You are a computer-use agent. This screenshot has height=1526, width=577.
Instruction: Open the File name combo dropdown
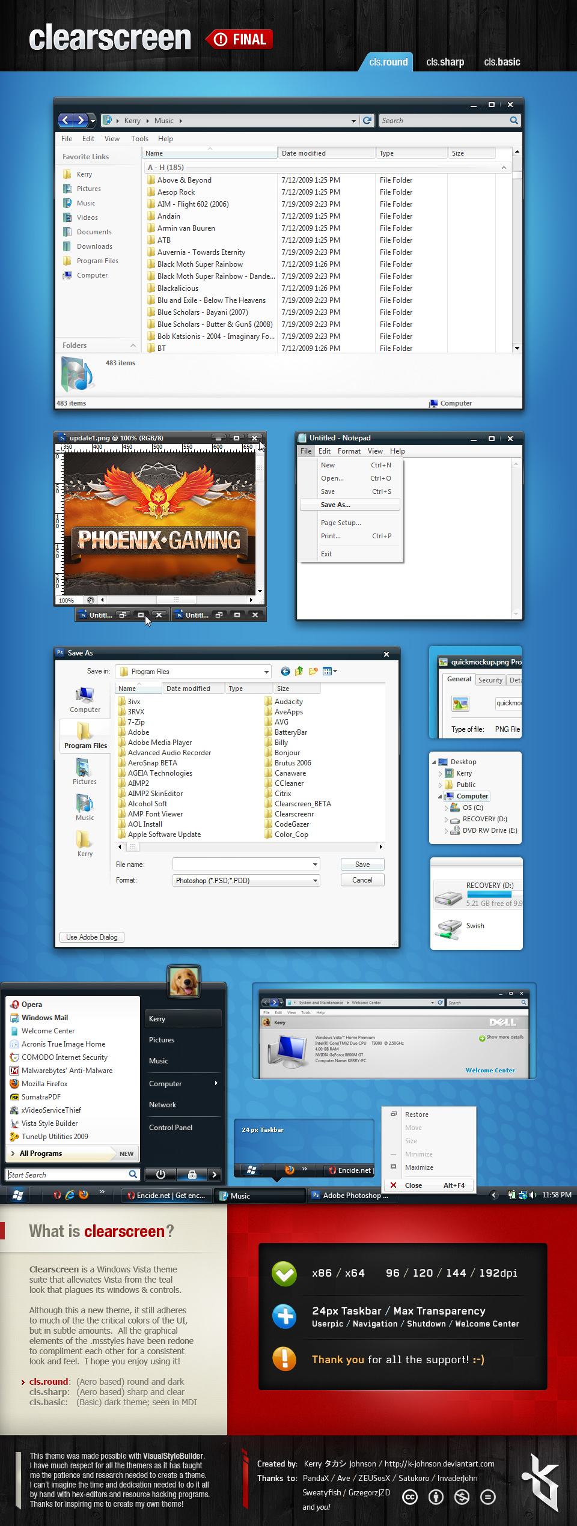[315, 865]
